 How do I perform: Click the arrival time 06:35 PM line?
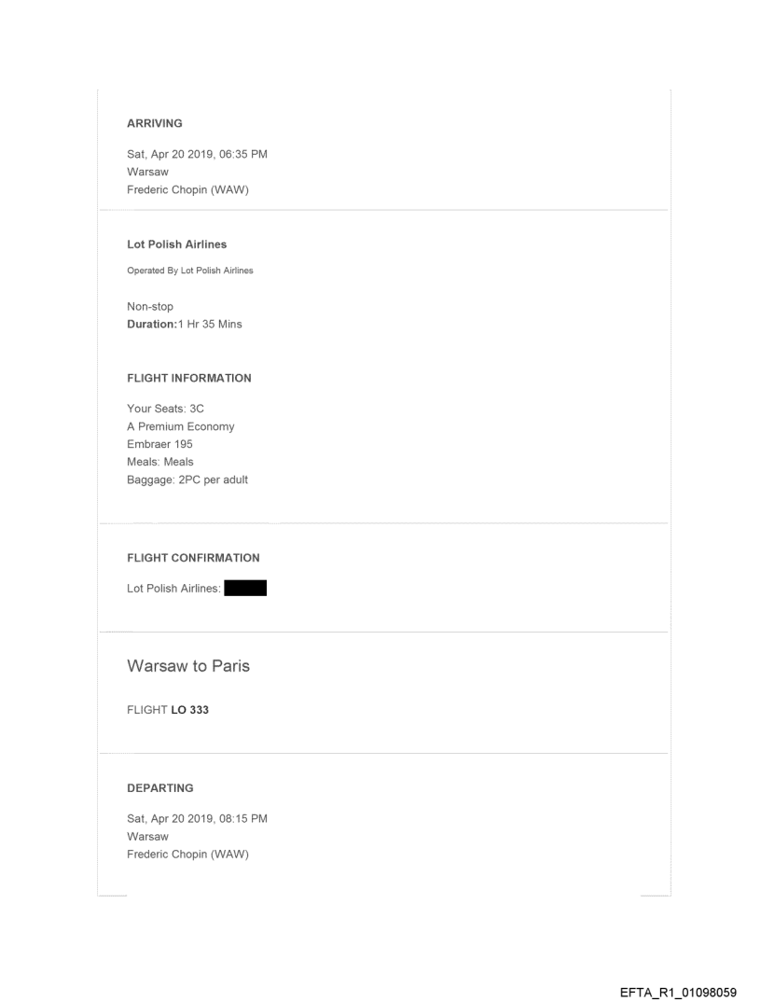(197, 155)
